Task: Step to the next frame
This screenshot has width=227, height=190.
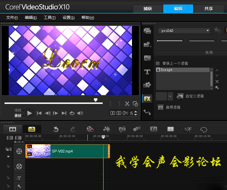Action: 56,113
